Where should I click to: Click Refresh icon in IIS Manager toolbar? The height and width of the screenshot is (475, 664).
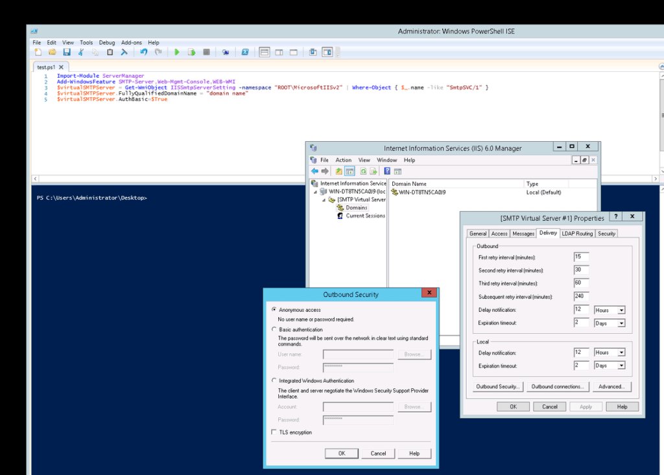(x=363, y=171)
